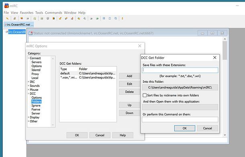Enable Sort files by nickname into own folders
245x157 pixels.
[x=145, y=95]
